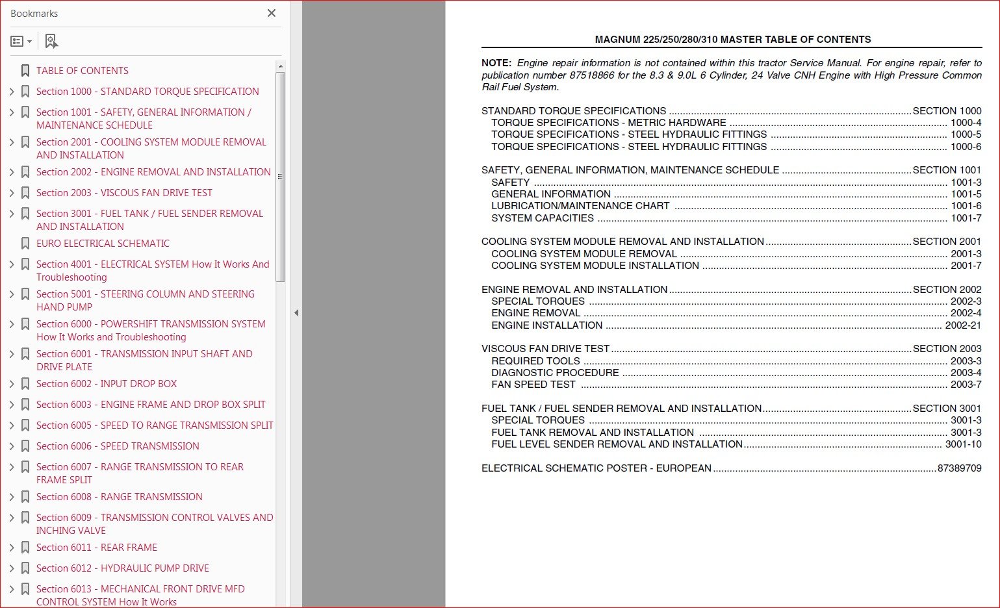This screenshot has height=608, width=1000.
Task: Open Section 6007 Range Transmission Rear Frame
Action: click(x=140, y=474)
